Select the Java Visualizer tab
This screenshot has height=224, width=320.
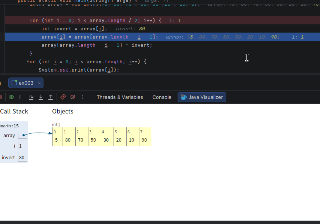202,97
